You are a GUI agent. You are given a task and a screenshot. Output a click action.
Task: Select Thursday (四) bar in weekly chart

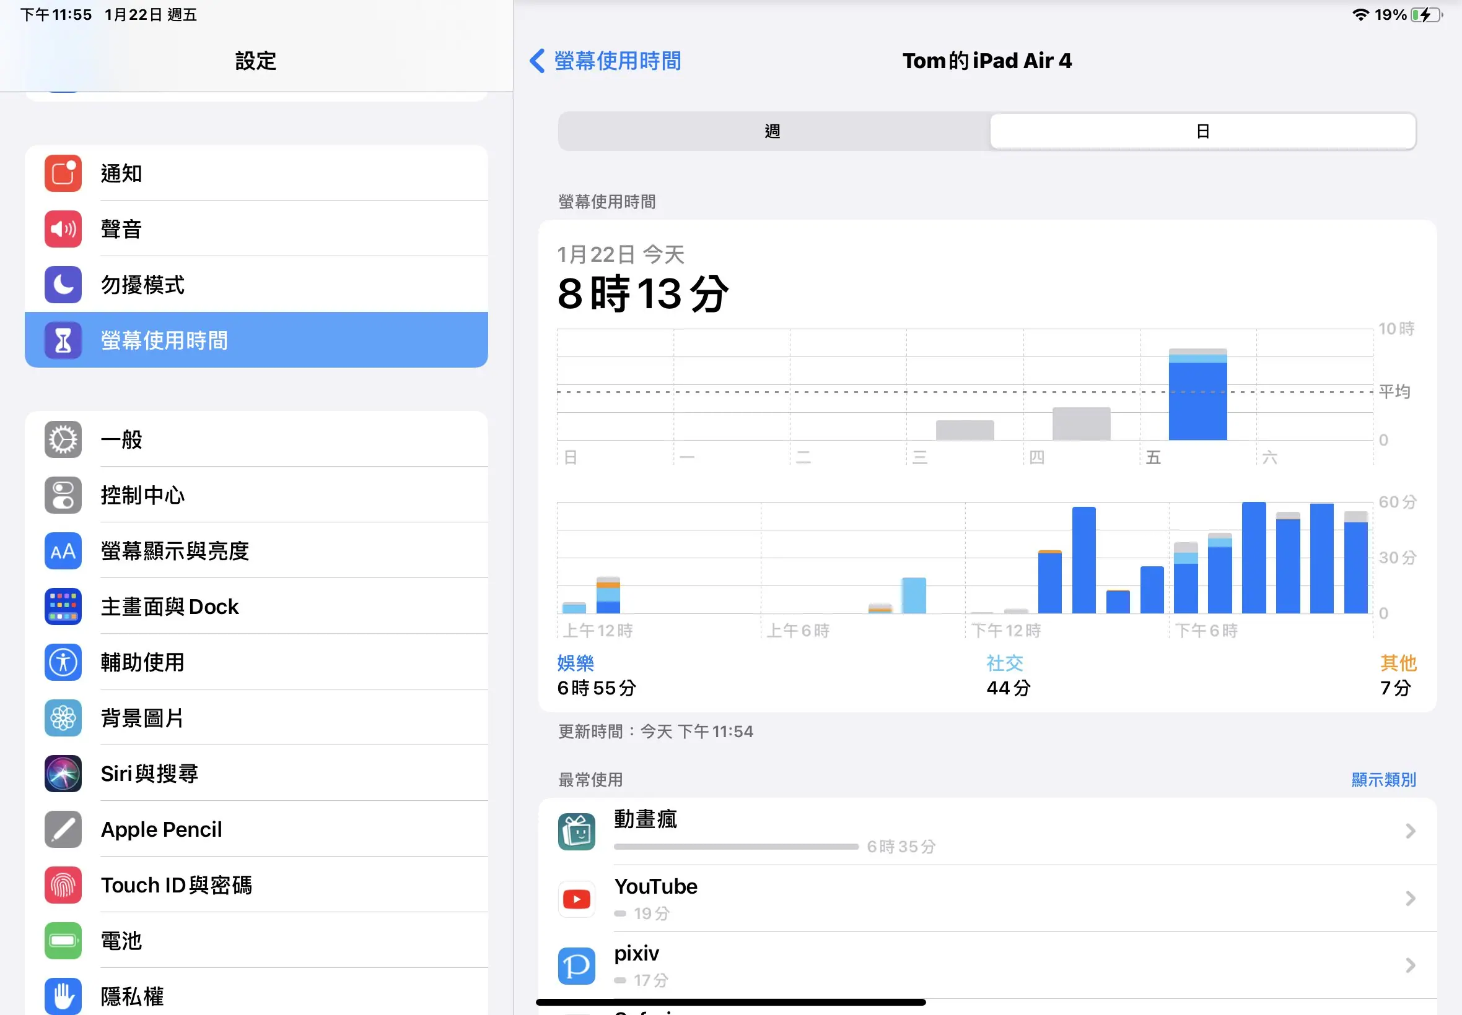click(x=1082, y=423)
